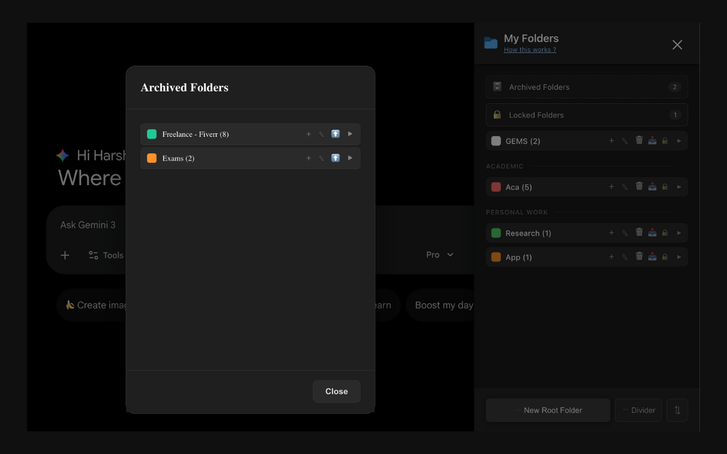Delete the GEMS folder
Image resolution: width=727 pixels, height=454 pixels.
click(639, 140)
